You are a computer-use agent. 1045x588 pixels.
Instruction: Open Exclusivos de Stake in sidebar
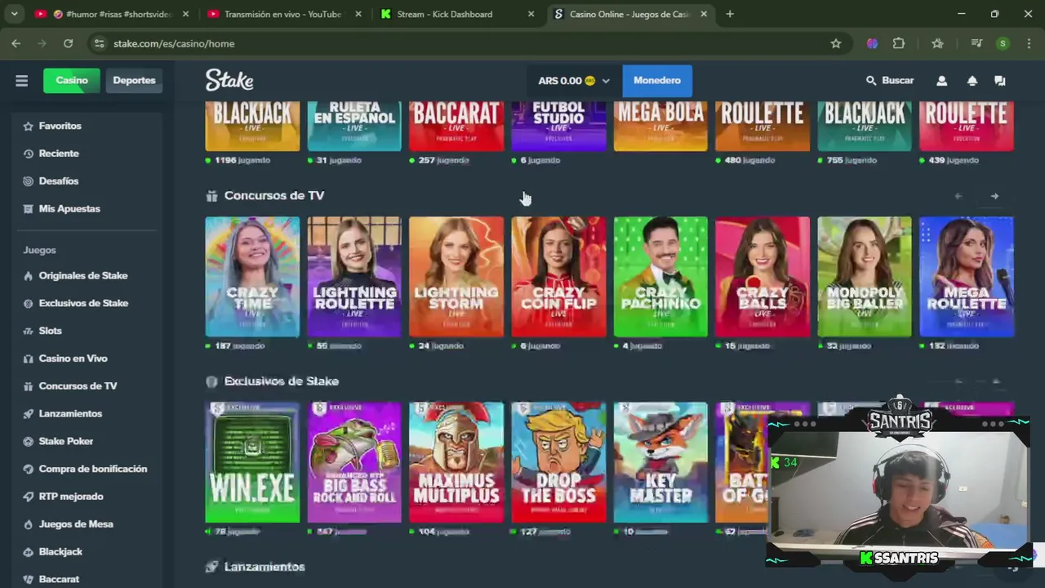(83, 303)
